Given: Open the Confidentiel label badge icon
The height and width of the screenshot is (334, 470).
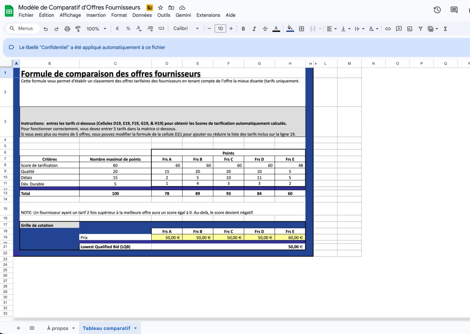Looking at the screenshot, I should tap(150, 7).
